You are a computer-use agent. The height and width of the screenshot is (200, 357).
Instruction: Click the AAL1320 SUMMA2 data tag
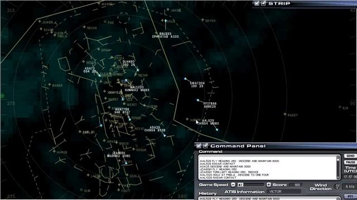(x=137, y=89)
